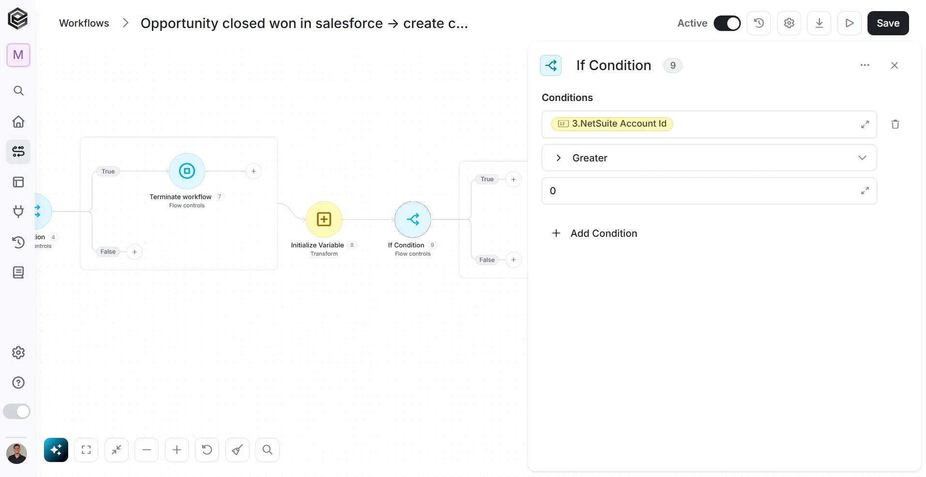Zoom out the canvas with the minus button
Screen dimensions: 926x477
pos(147,450)
